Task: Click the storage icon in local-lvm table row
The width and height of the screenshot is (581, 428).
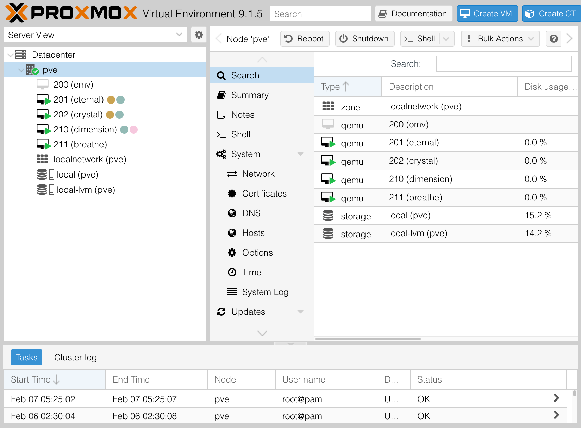Action: pos(328,234)
